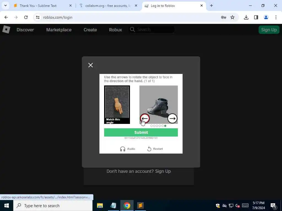Expand the tab search dropdown
The width and height of the screenshot is (282, 211).
[6, 6]
